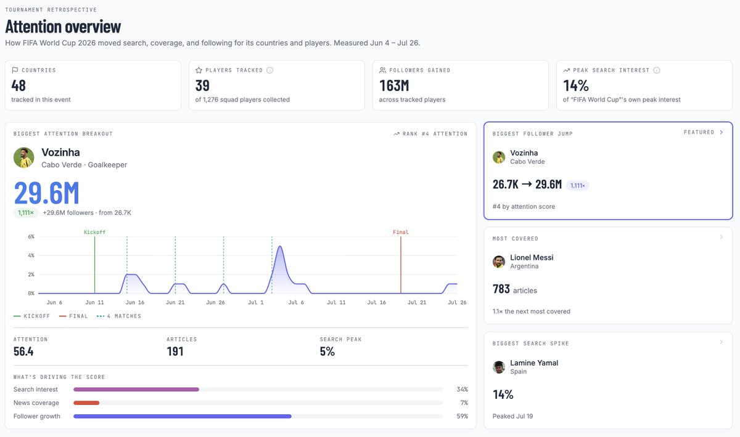Click 'What's driving the score' label
Screen dimensions: 740x437
pyautogui.click(x=59, y=377)
